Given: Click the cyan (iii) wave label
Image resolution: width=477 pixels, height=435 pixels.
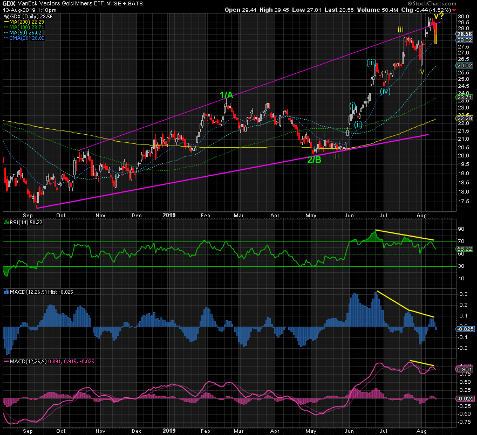Looking at the screenshot, I should pyautogui.click(x=371, y=63).
